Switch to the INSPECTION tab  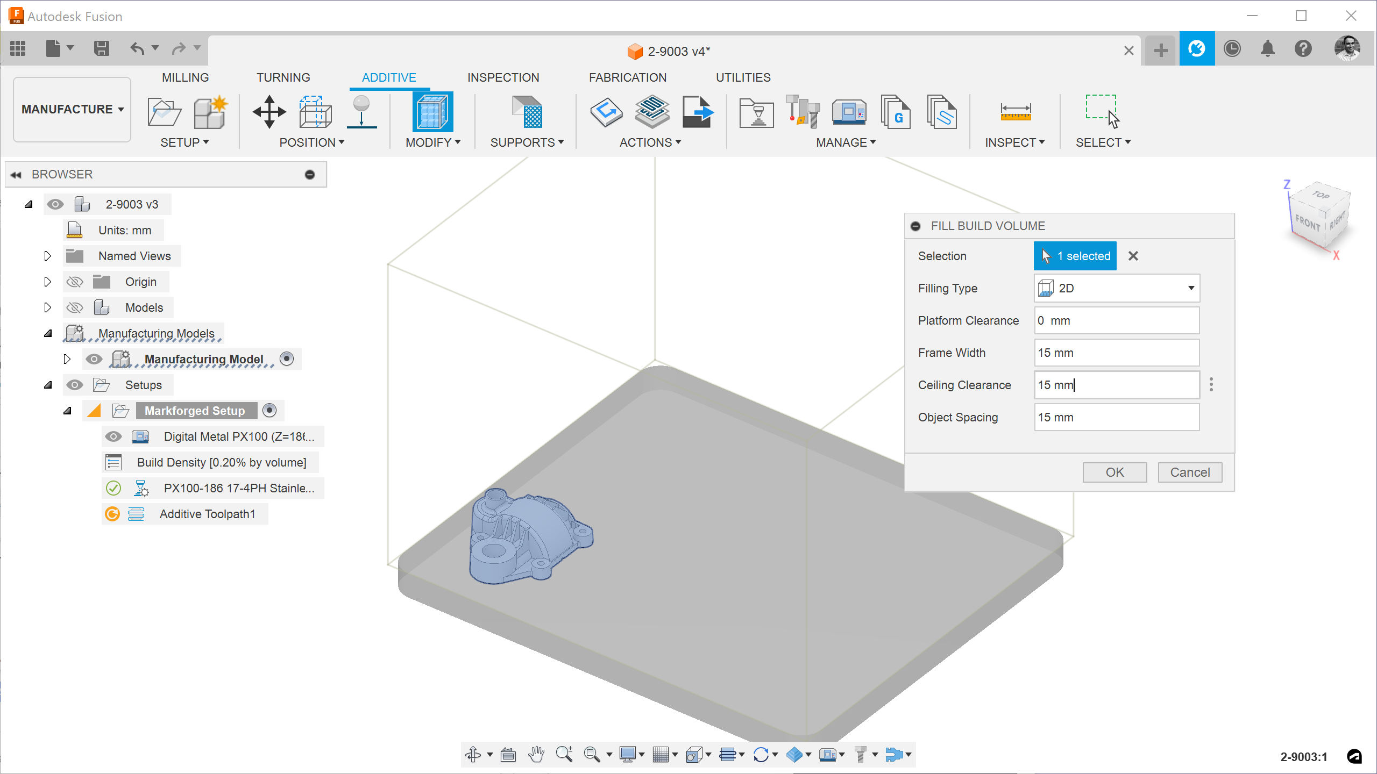pyautogui.click(x=503, y=77)
